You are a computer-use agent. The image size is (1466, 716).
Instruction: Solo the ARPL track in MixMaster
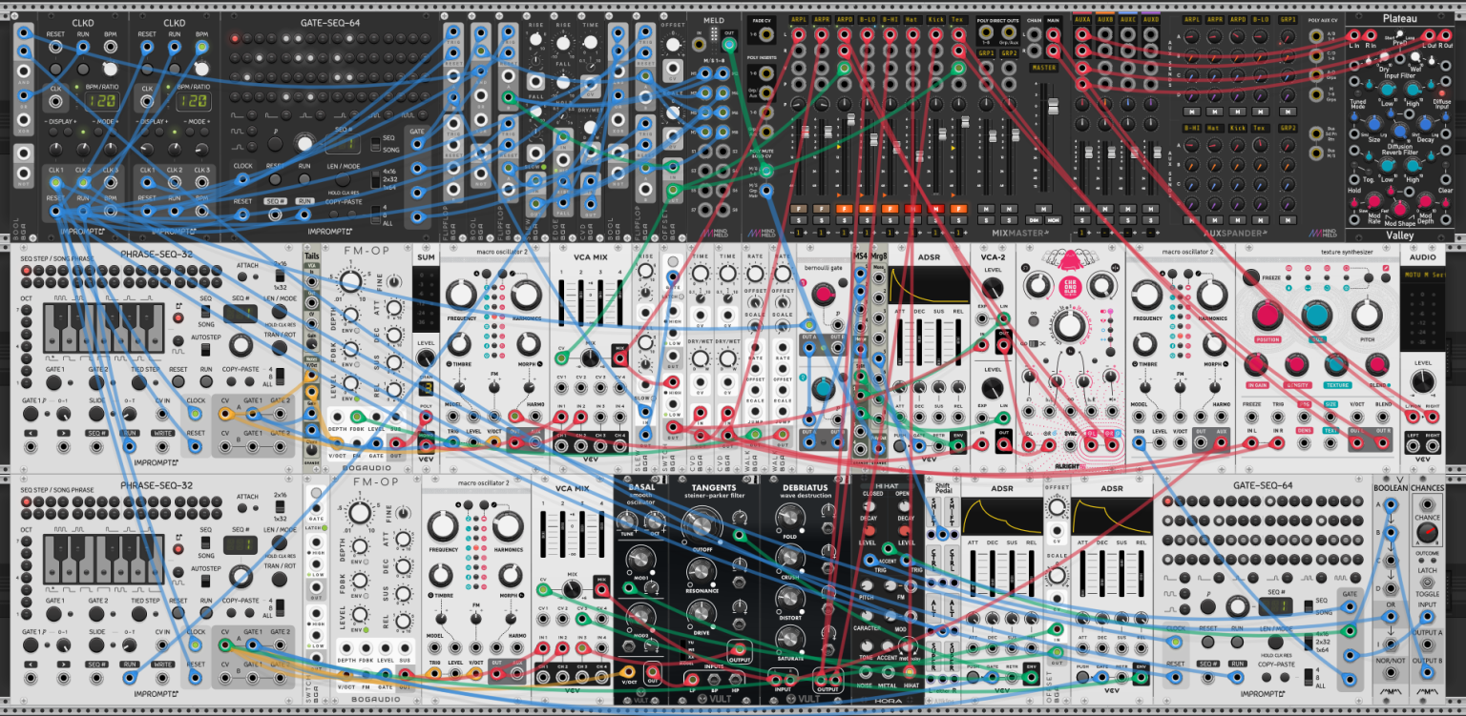pyautogui.click(x=799, y=220)
